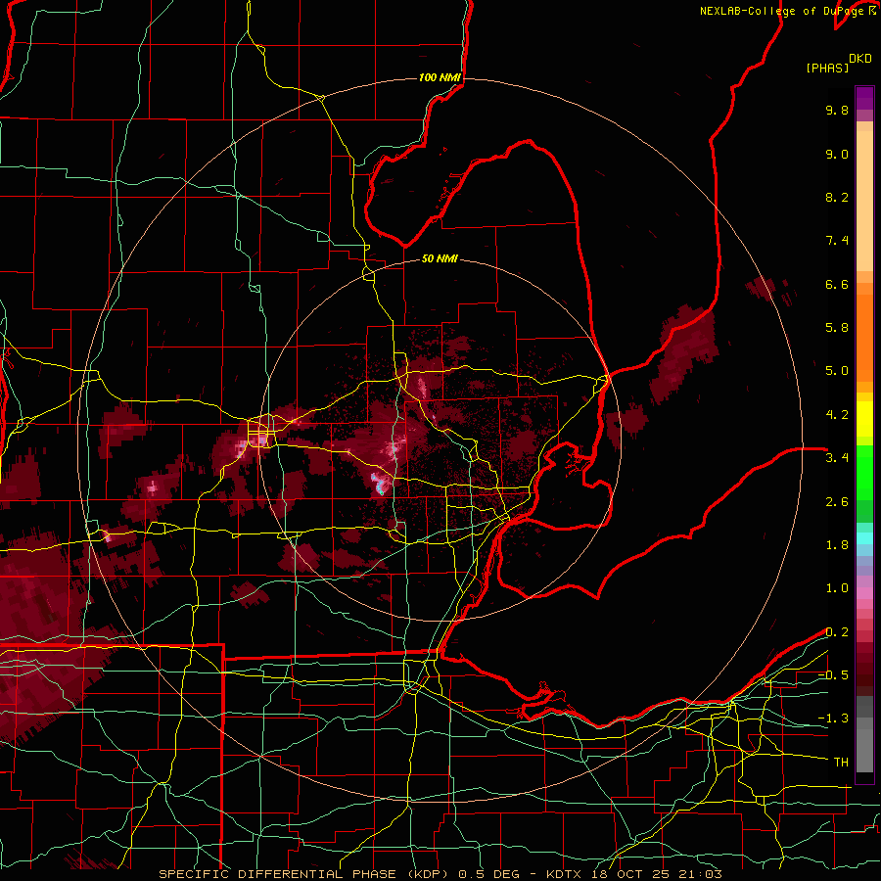Click the "TH" threshold label on the scale
881x881 pixels.
[x=841, y=763]
